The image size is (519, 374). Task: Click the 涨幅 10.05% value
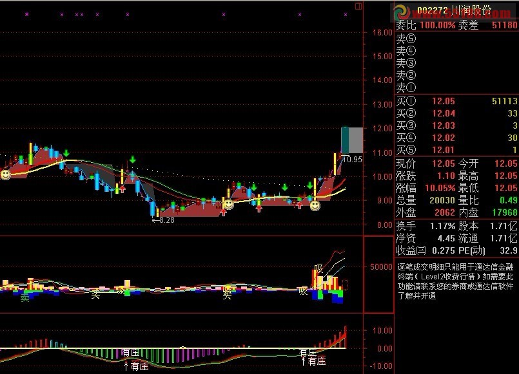point(440,188)
